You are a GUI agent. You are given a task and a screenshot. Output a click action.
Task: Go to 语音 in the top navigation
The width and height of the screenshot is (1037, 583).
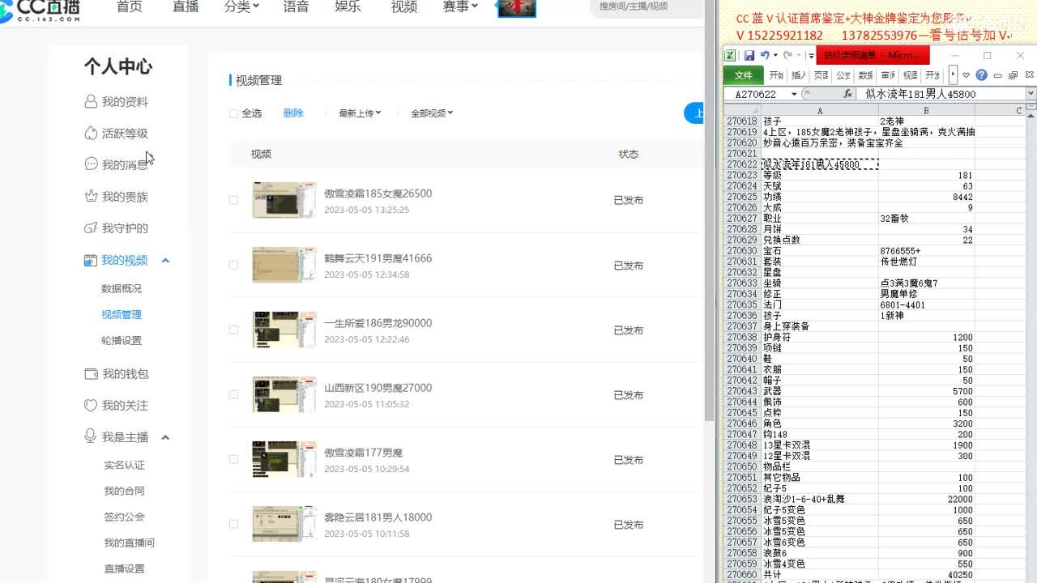click(296, 6)
